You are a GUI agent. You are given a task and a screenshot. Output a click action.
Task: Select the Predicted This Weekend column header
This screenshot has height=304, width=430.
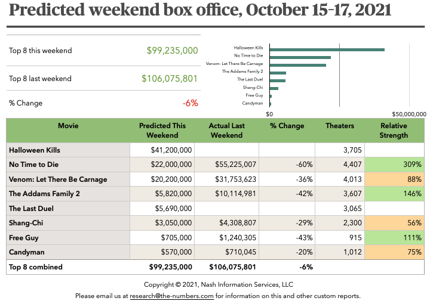coord(162,131)
